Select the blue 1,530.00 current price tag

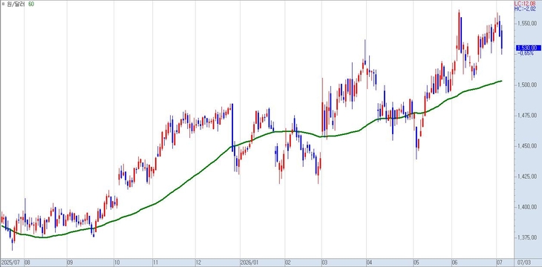tap(529, 47)
